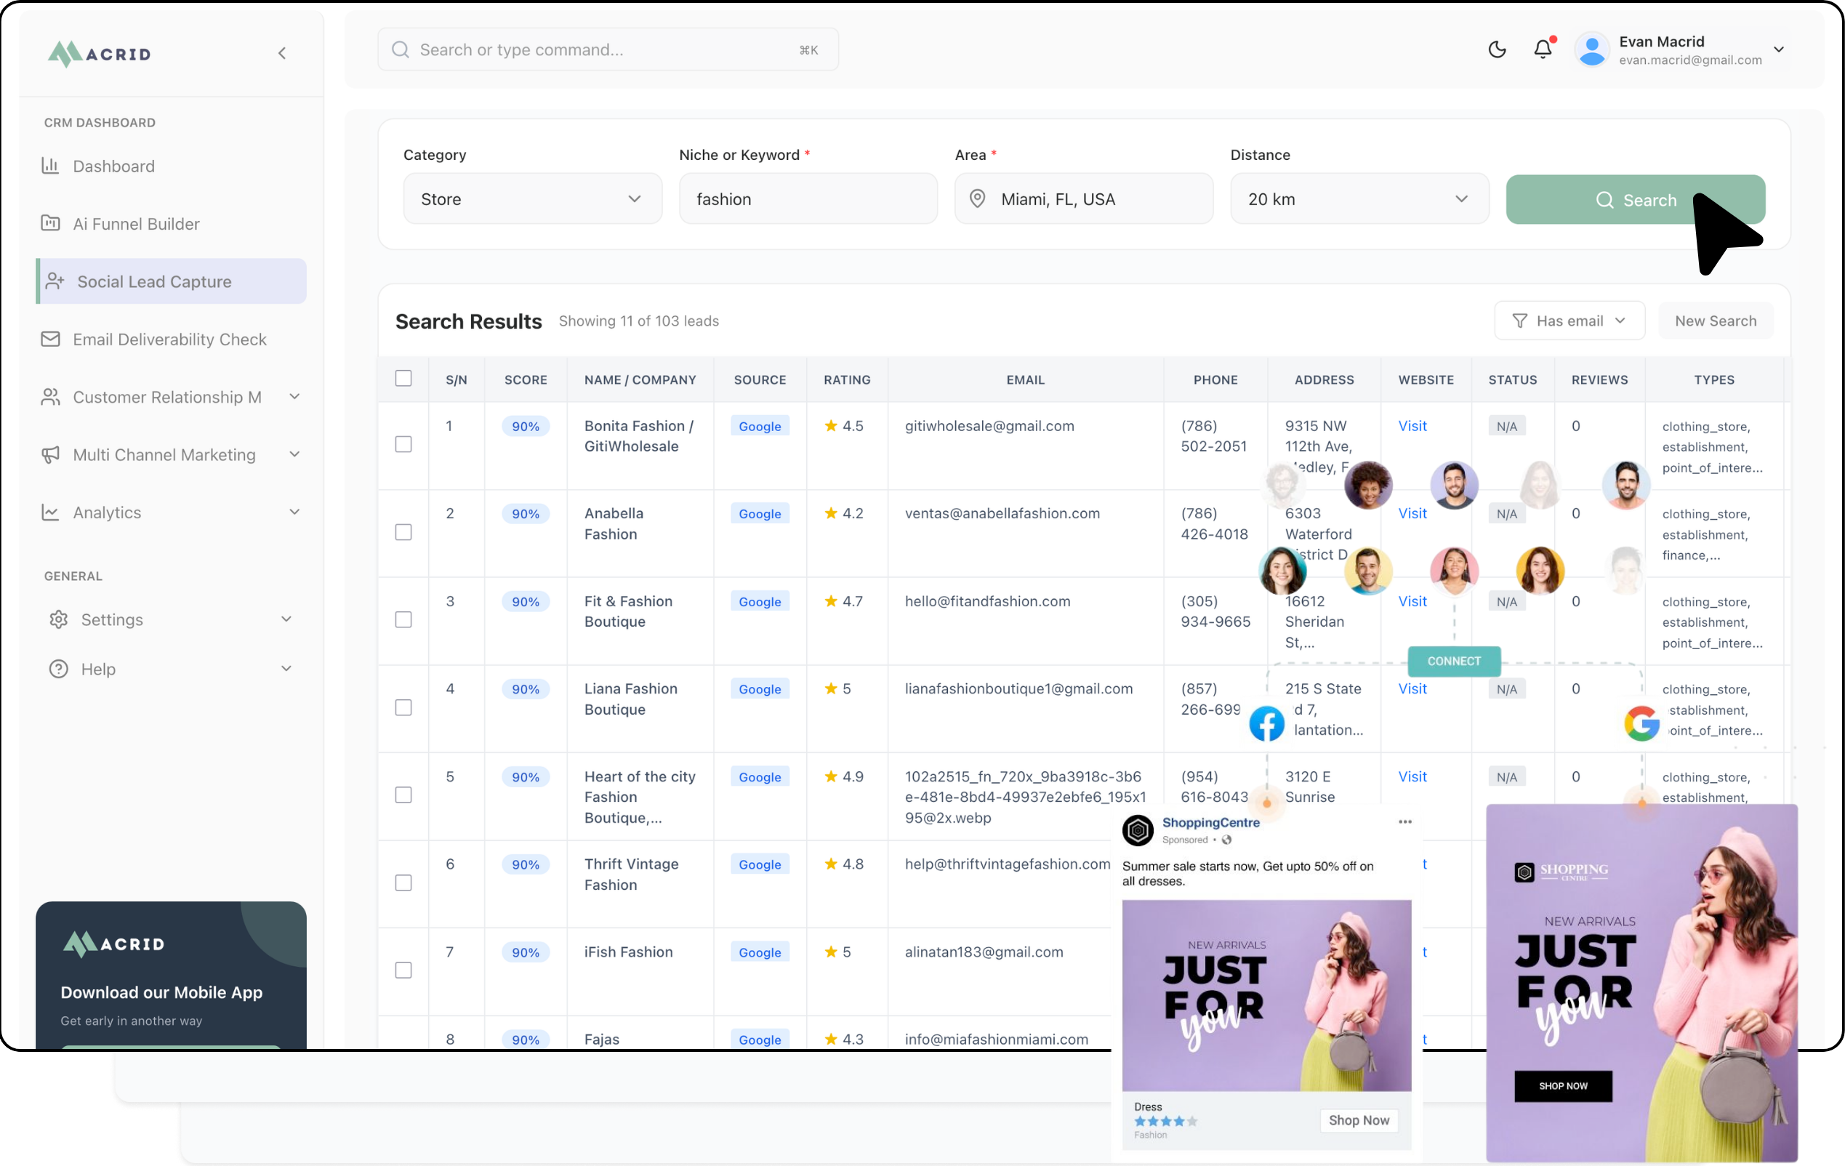Image resolution: width=1845 pixels, height=1166 pixels.
Task: Click the Facebook logo icon
Action: (x=1266, y=723)
